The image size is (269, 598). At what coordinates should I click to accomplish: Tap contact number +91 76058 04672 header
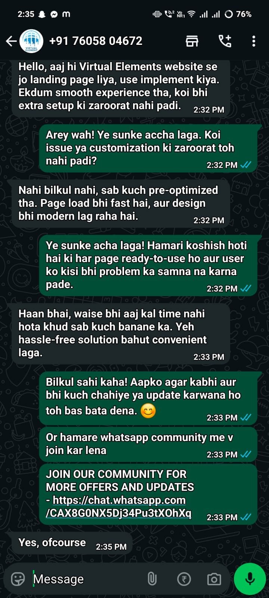click(x=96, y=41)
